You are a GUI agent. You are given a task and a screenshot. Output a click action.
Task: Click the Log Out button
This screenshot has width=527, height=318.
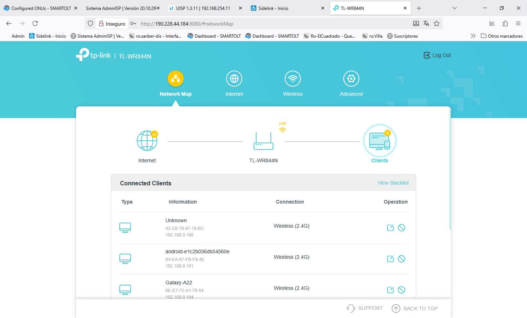pos(437,55)
